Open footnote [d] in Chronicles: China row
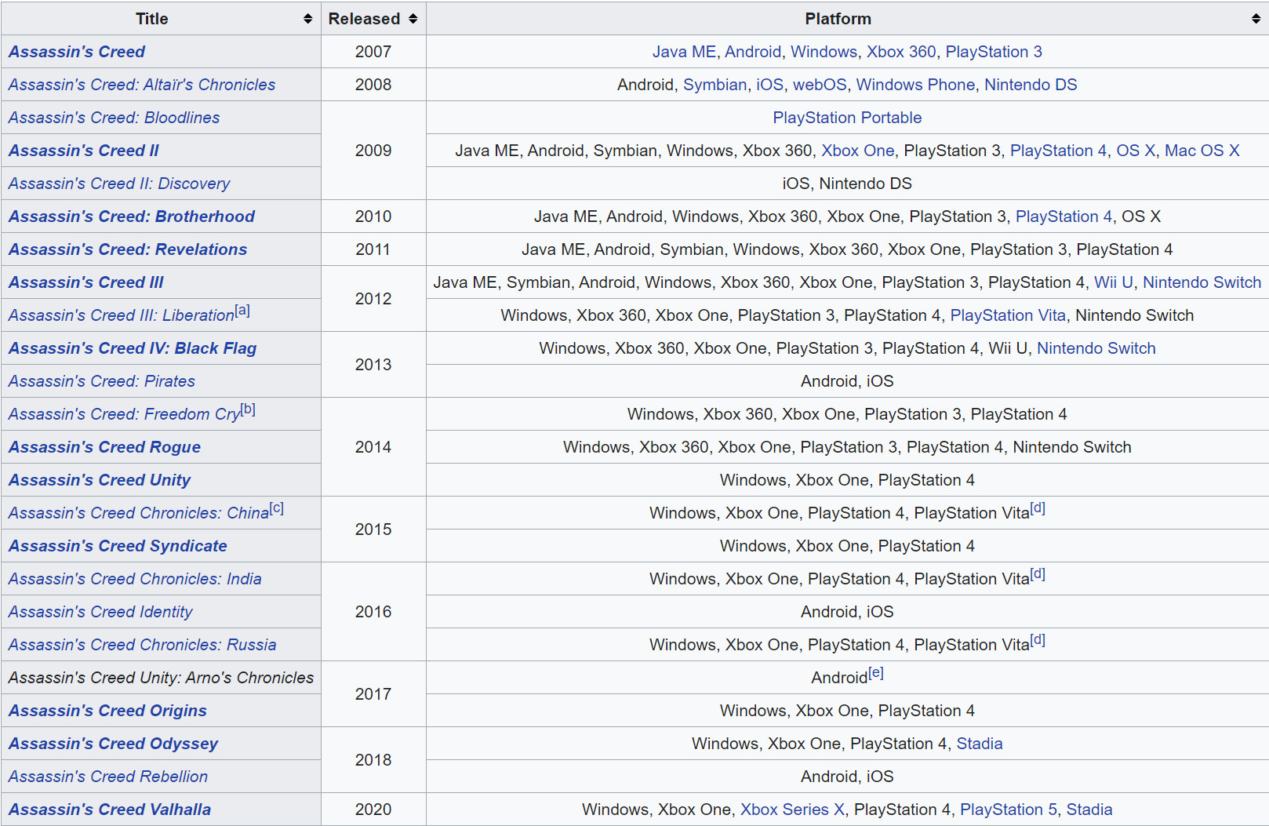 tap(1038, 508)
